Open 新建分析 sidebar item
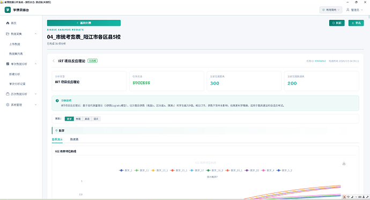 pyautogui.click(x=14, y=74)
